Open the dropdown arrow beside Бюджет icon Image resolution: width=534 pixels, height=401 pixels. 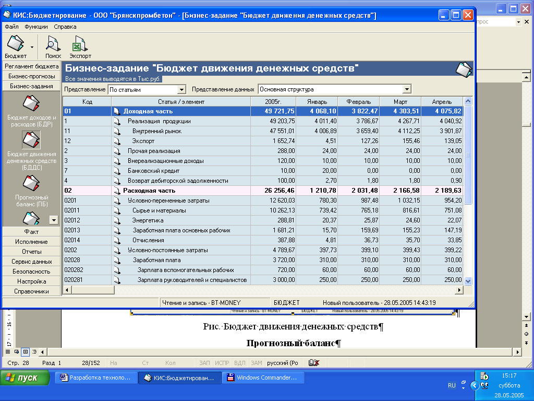(32, 46)
